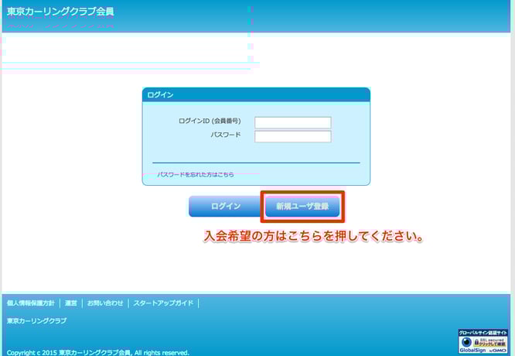Click the ログイン button below the form
515x356 pixels.
pos(226,206)
